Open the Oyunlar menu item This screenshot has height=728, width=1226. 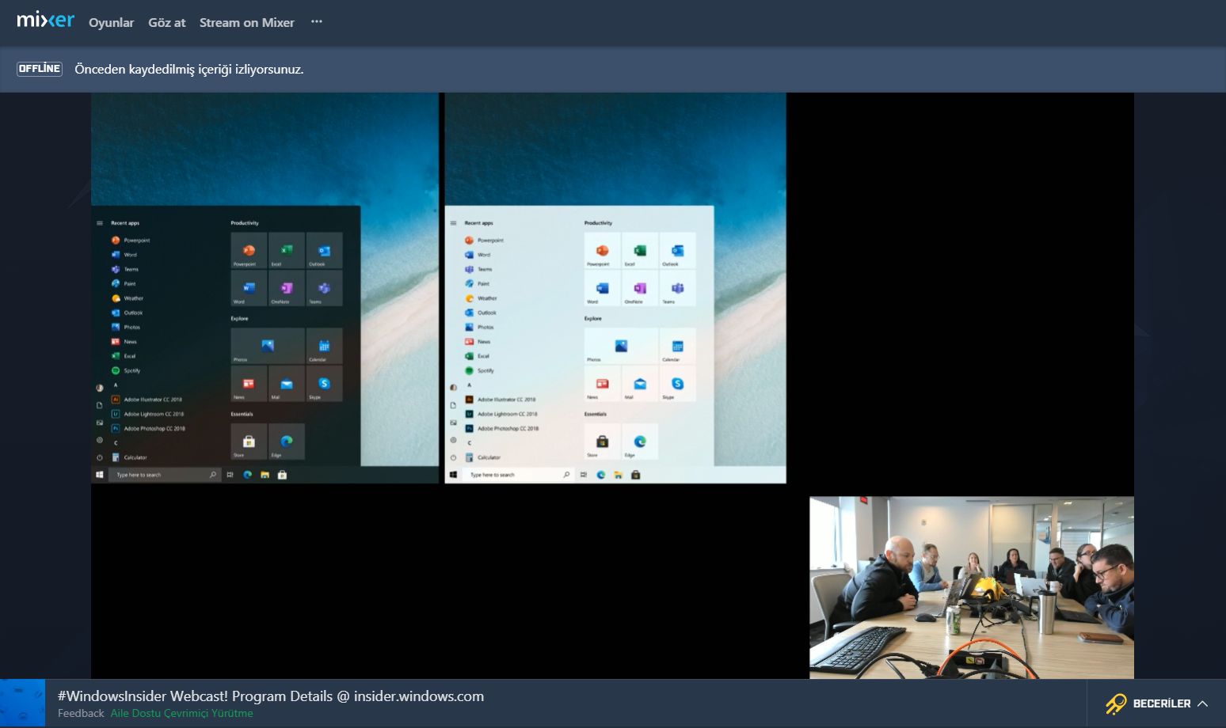(x=111, y=23)
